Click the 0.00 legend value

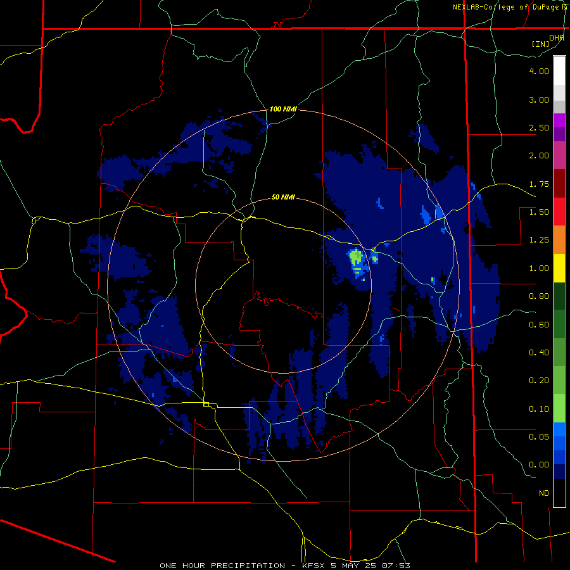(x=539, y=465)
